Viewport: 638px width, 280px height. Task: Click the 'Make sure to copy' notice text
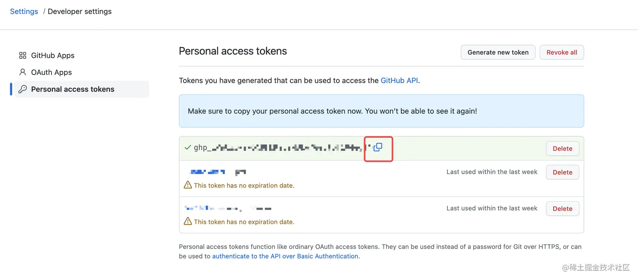[x=333, y=111]
